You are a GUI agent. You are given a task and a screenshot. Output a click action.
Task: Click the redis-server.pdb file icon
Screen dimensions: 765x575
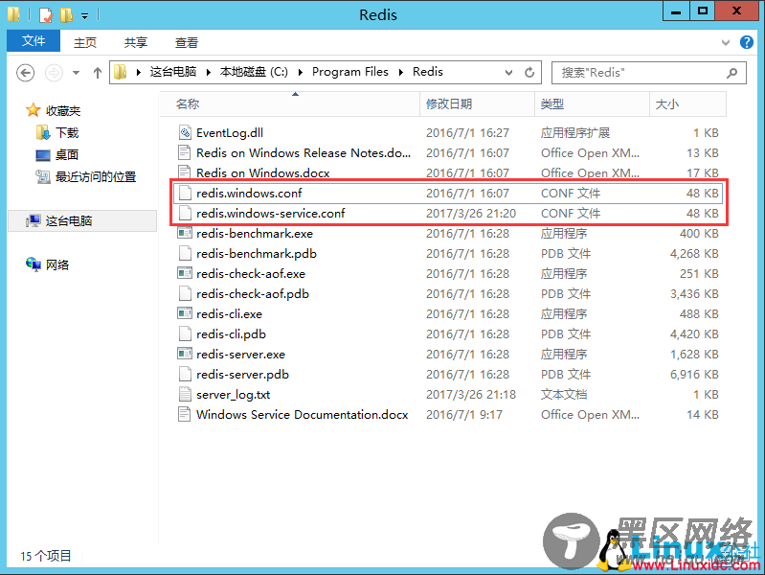(x=185, y=374)
